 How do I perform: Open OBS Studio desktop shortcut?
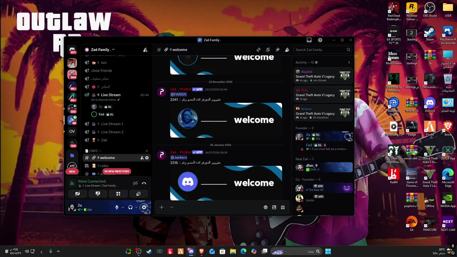coord(430,10)
